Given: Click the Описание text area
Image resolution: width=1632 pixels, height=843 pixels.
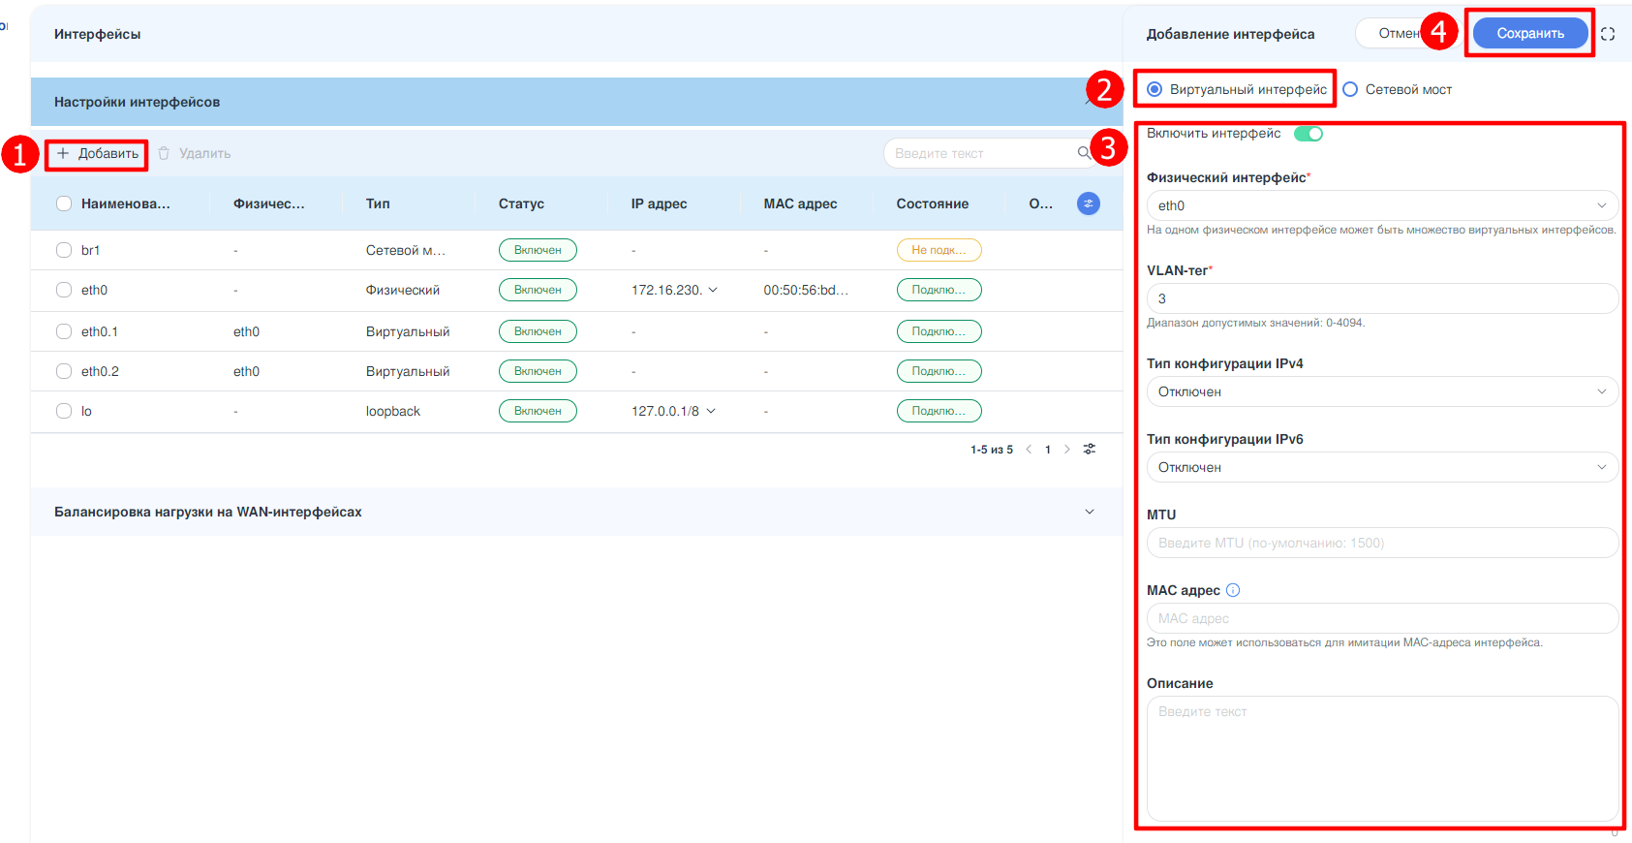Looking at the screenshot, I should coord(1382,759).
